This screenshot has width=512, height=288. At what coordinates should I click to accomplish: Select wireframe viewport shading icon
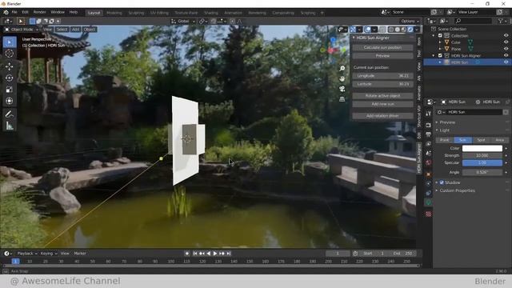click(391, 30)
